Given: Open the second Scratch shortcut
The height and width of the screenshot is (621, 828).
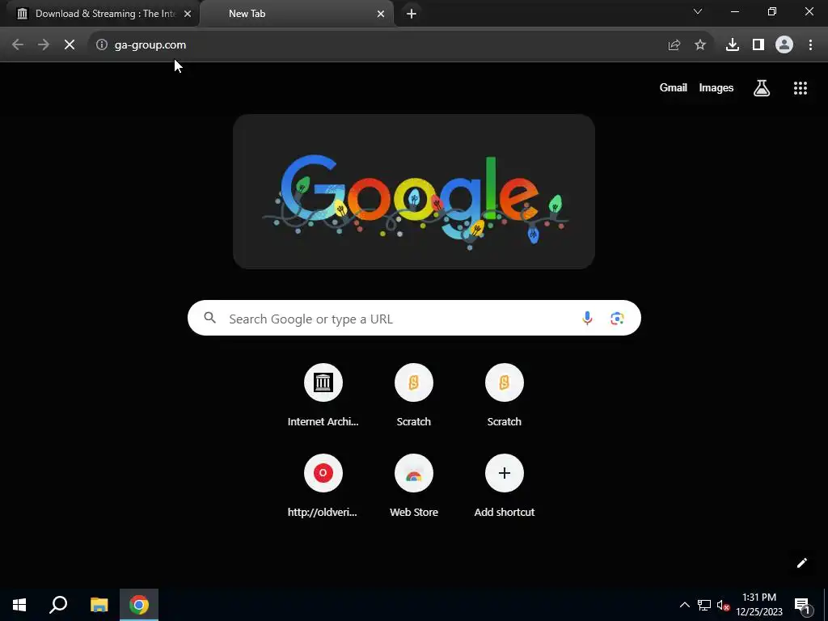Looking at the screenshot, I should tap(505, 395).
